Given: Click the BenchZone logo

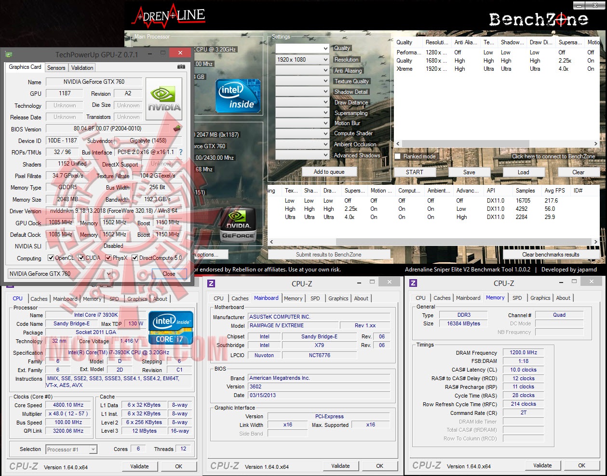Looking at the screenshot, I should click(x=539, y=19).
